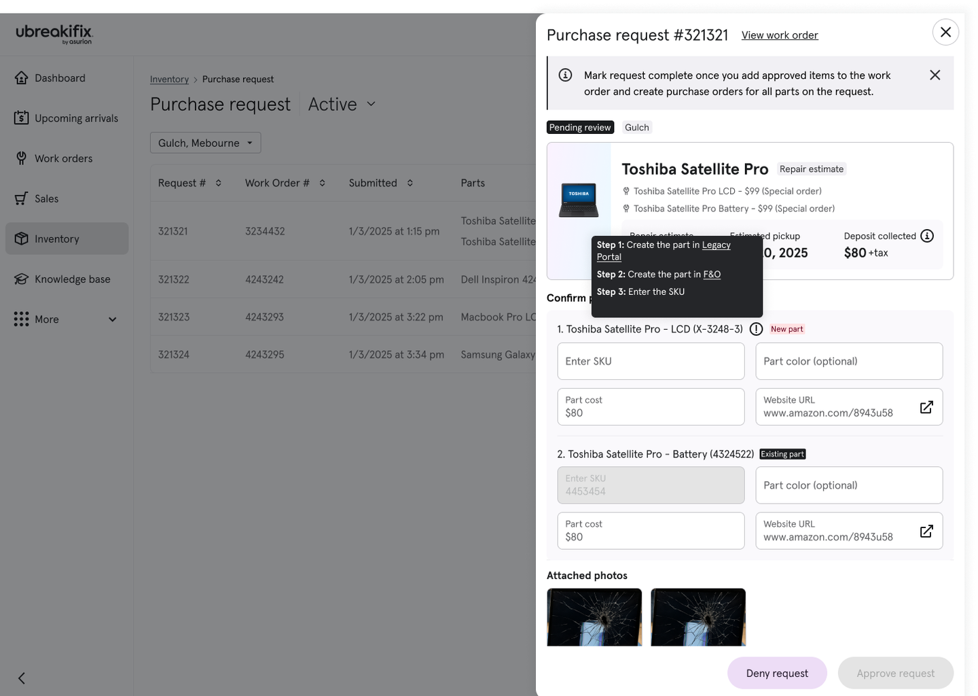
Task: Click the Deny request button
Action: click(777, 673)
